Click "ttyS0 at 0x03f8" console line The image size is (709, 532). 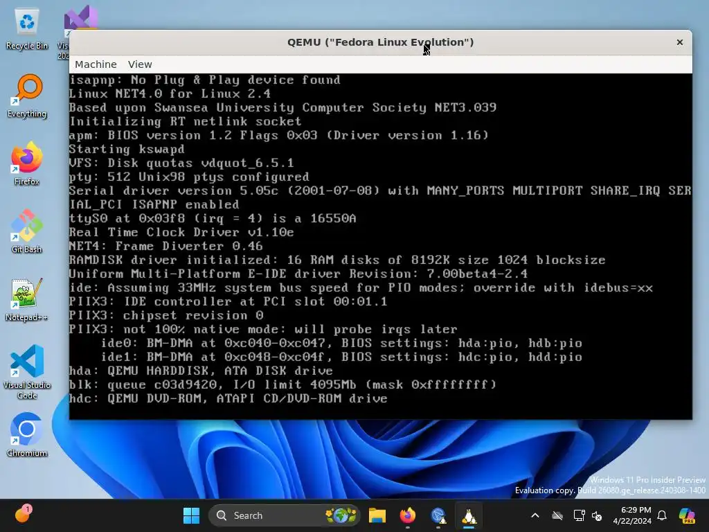point(213,218)
